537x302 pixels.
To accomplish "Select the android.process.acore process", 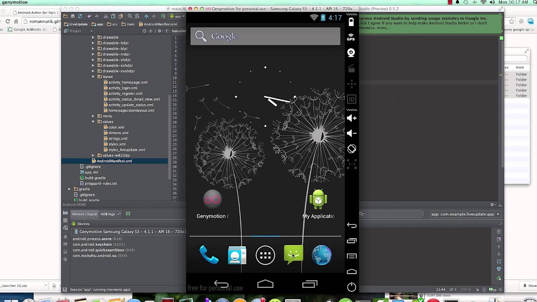I will (97, 239).
